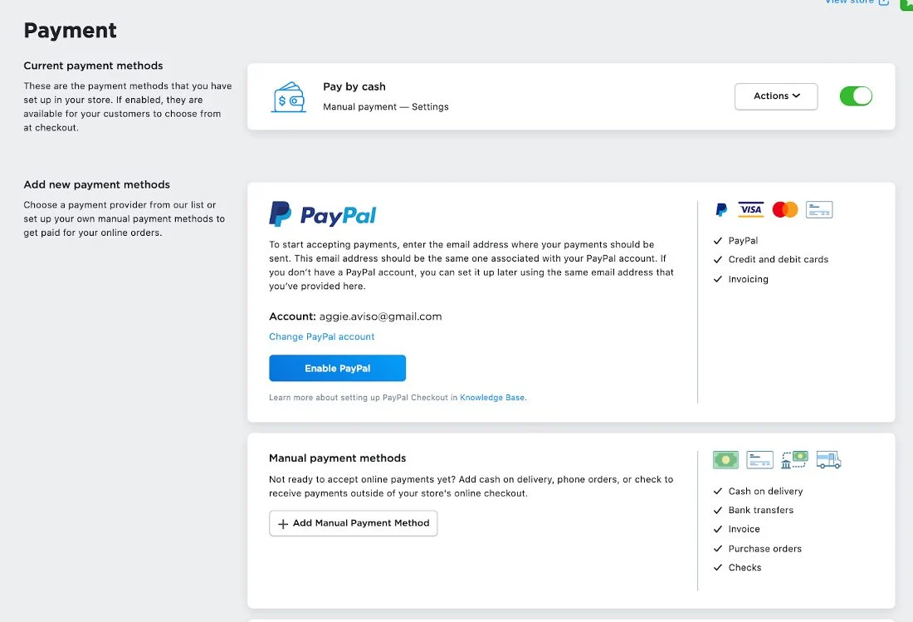Click the Manual payment methods heading
Screen dimensions: 913x622
click(x=337, y=458)
